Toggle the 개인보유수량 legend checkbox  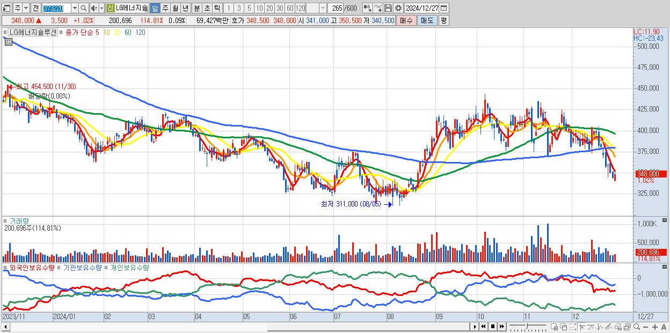106,267
